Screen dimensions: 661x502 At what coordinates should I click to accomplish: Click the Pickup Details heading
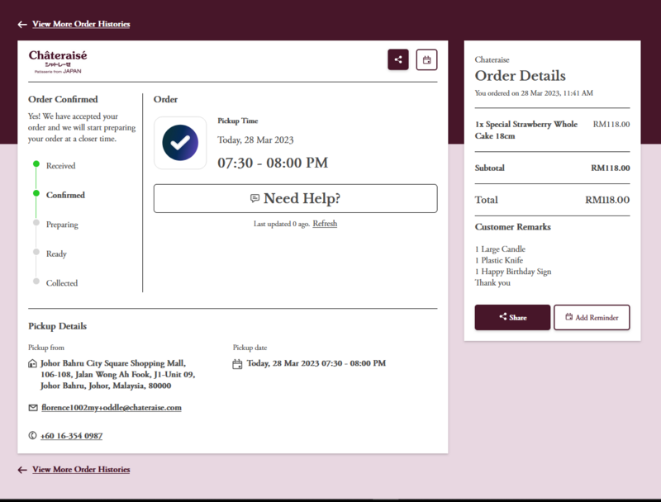click(57, 326)
